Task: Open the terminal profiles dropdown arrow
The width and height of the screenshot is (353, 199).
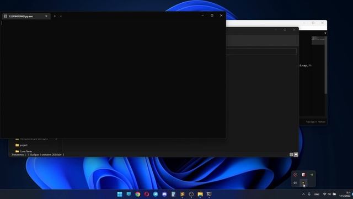Action: tap(61, 16)
